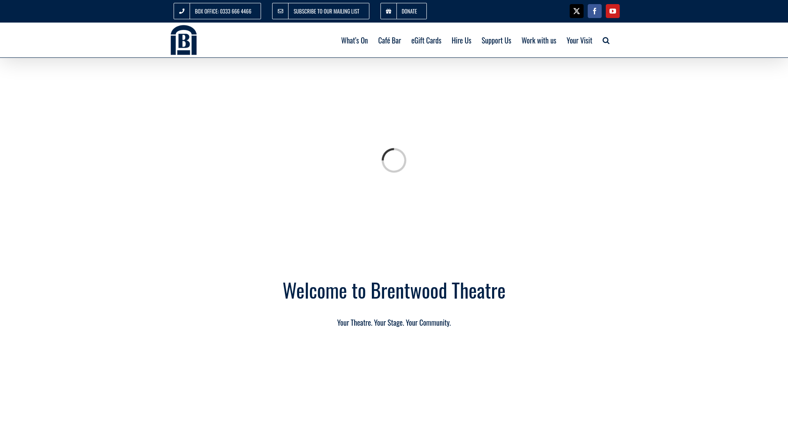The width and height of the screenshot is (788, 443).
Task: Select Hire Us in navigation
Action: point(461,40)
